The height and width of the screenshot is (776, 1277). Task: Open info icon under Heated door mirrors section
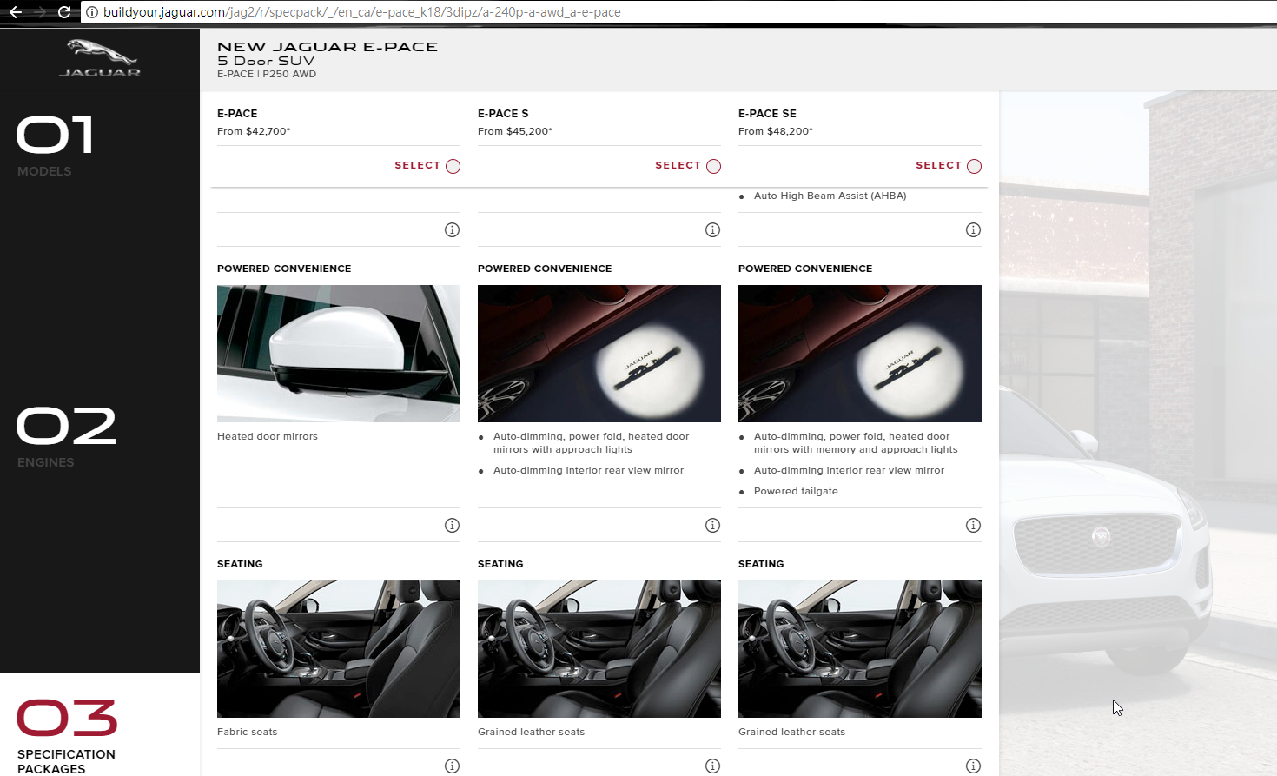point(452,525)
